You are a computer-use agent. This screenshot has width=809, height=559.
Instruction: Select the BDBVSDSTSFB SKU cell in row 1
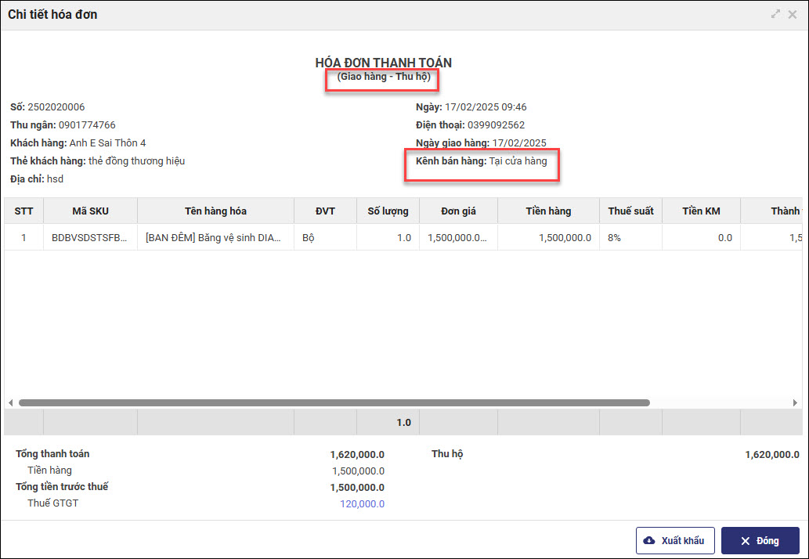[x=88, y=237]
